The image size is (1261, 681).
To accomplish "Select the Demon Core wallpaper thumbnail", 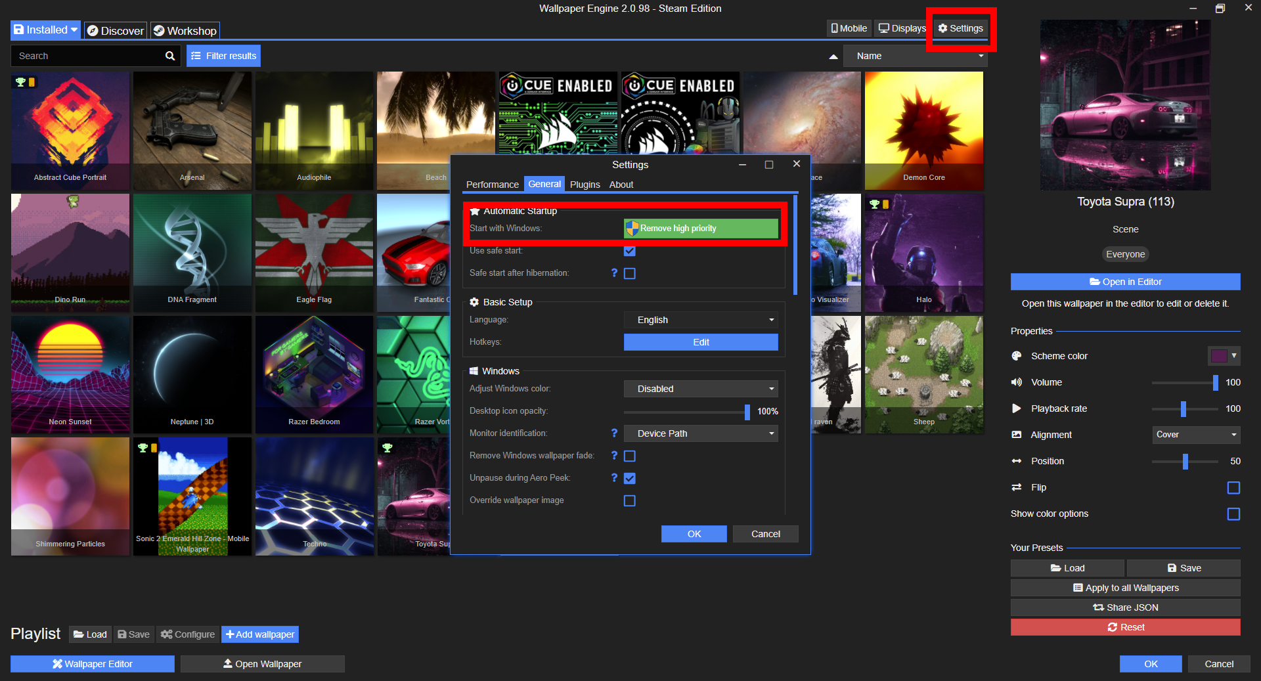I will click(x=924, y=131).
